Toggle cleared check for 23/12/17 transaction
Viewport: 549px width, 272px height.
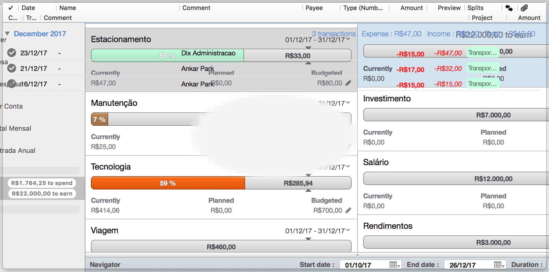12,53
